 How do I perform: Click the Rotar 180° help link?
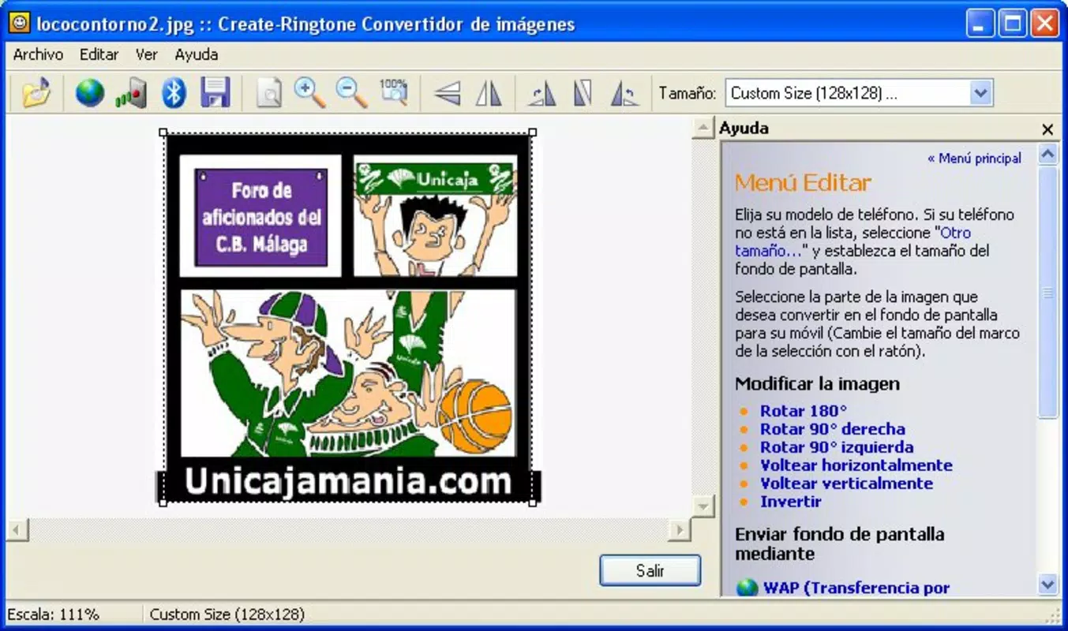[x=804, y=411]
